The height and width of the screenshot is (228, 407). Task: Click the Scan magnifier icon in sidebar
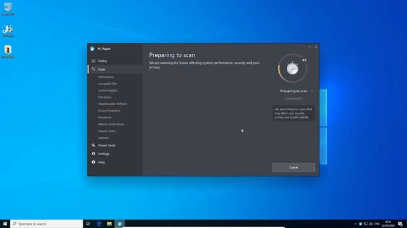pyautogui.click(x=93, y=69)
